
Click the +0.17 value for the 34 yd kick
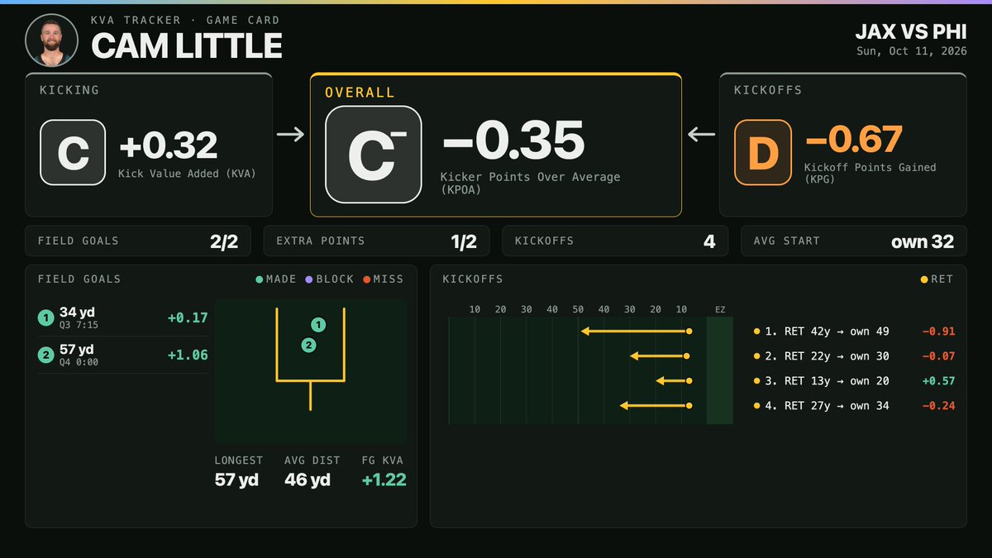pyautogui.click(x=188, y=318)
